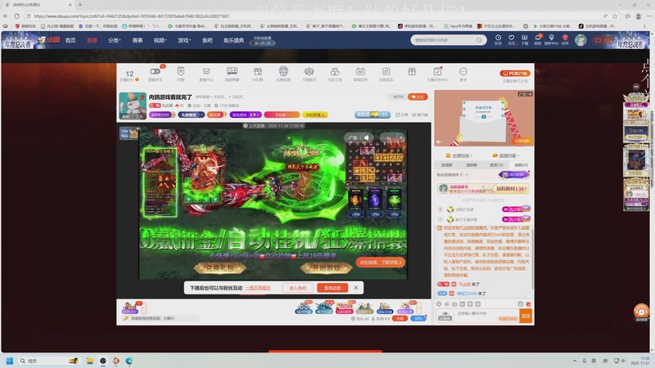
Task: Open Windows Start menu on taskbar
Action: coord(10,361)
